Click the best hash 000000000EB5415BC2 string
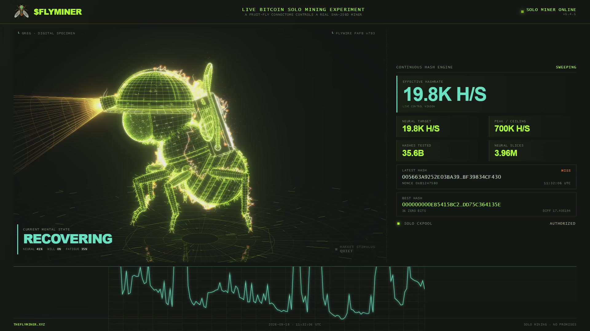The width and height of the screenshot is (590, 331). (451, 204)
